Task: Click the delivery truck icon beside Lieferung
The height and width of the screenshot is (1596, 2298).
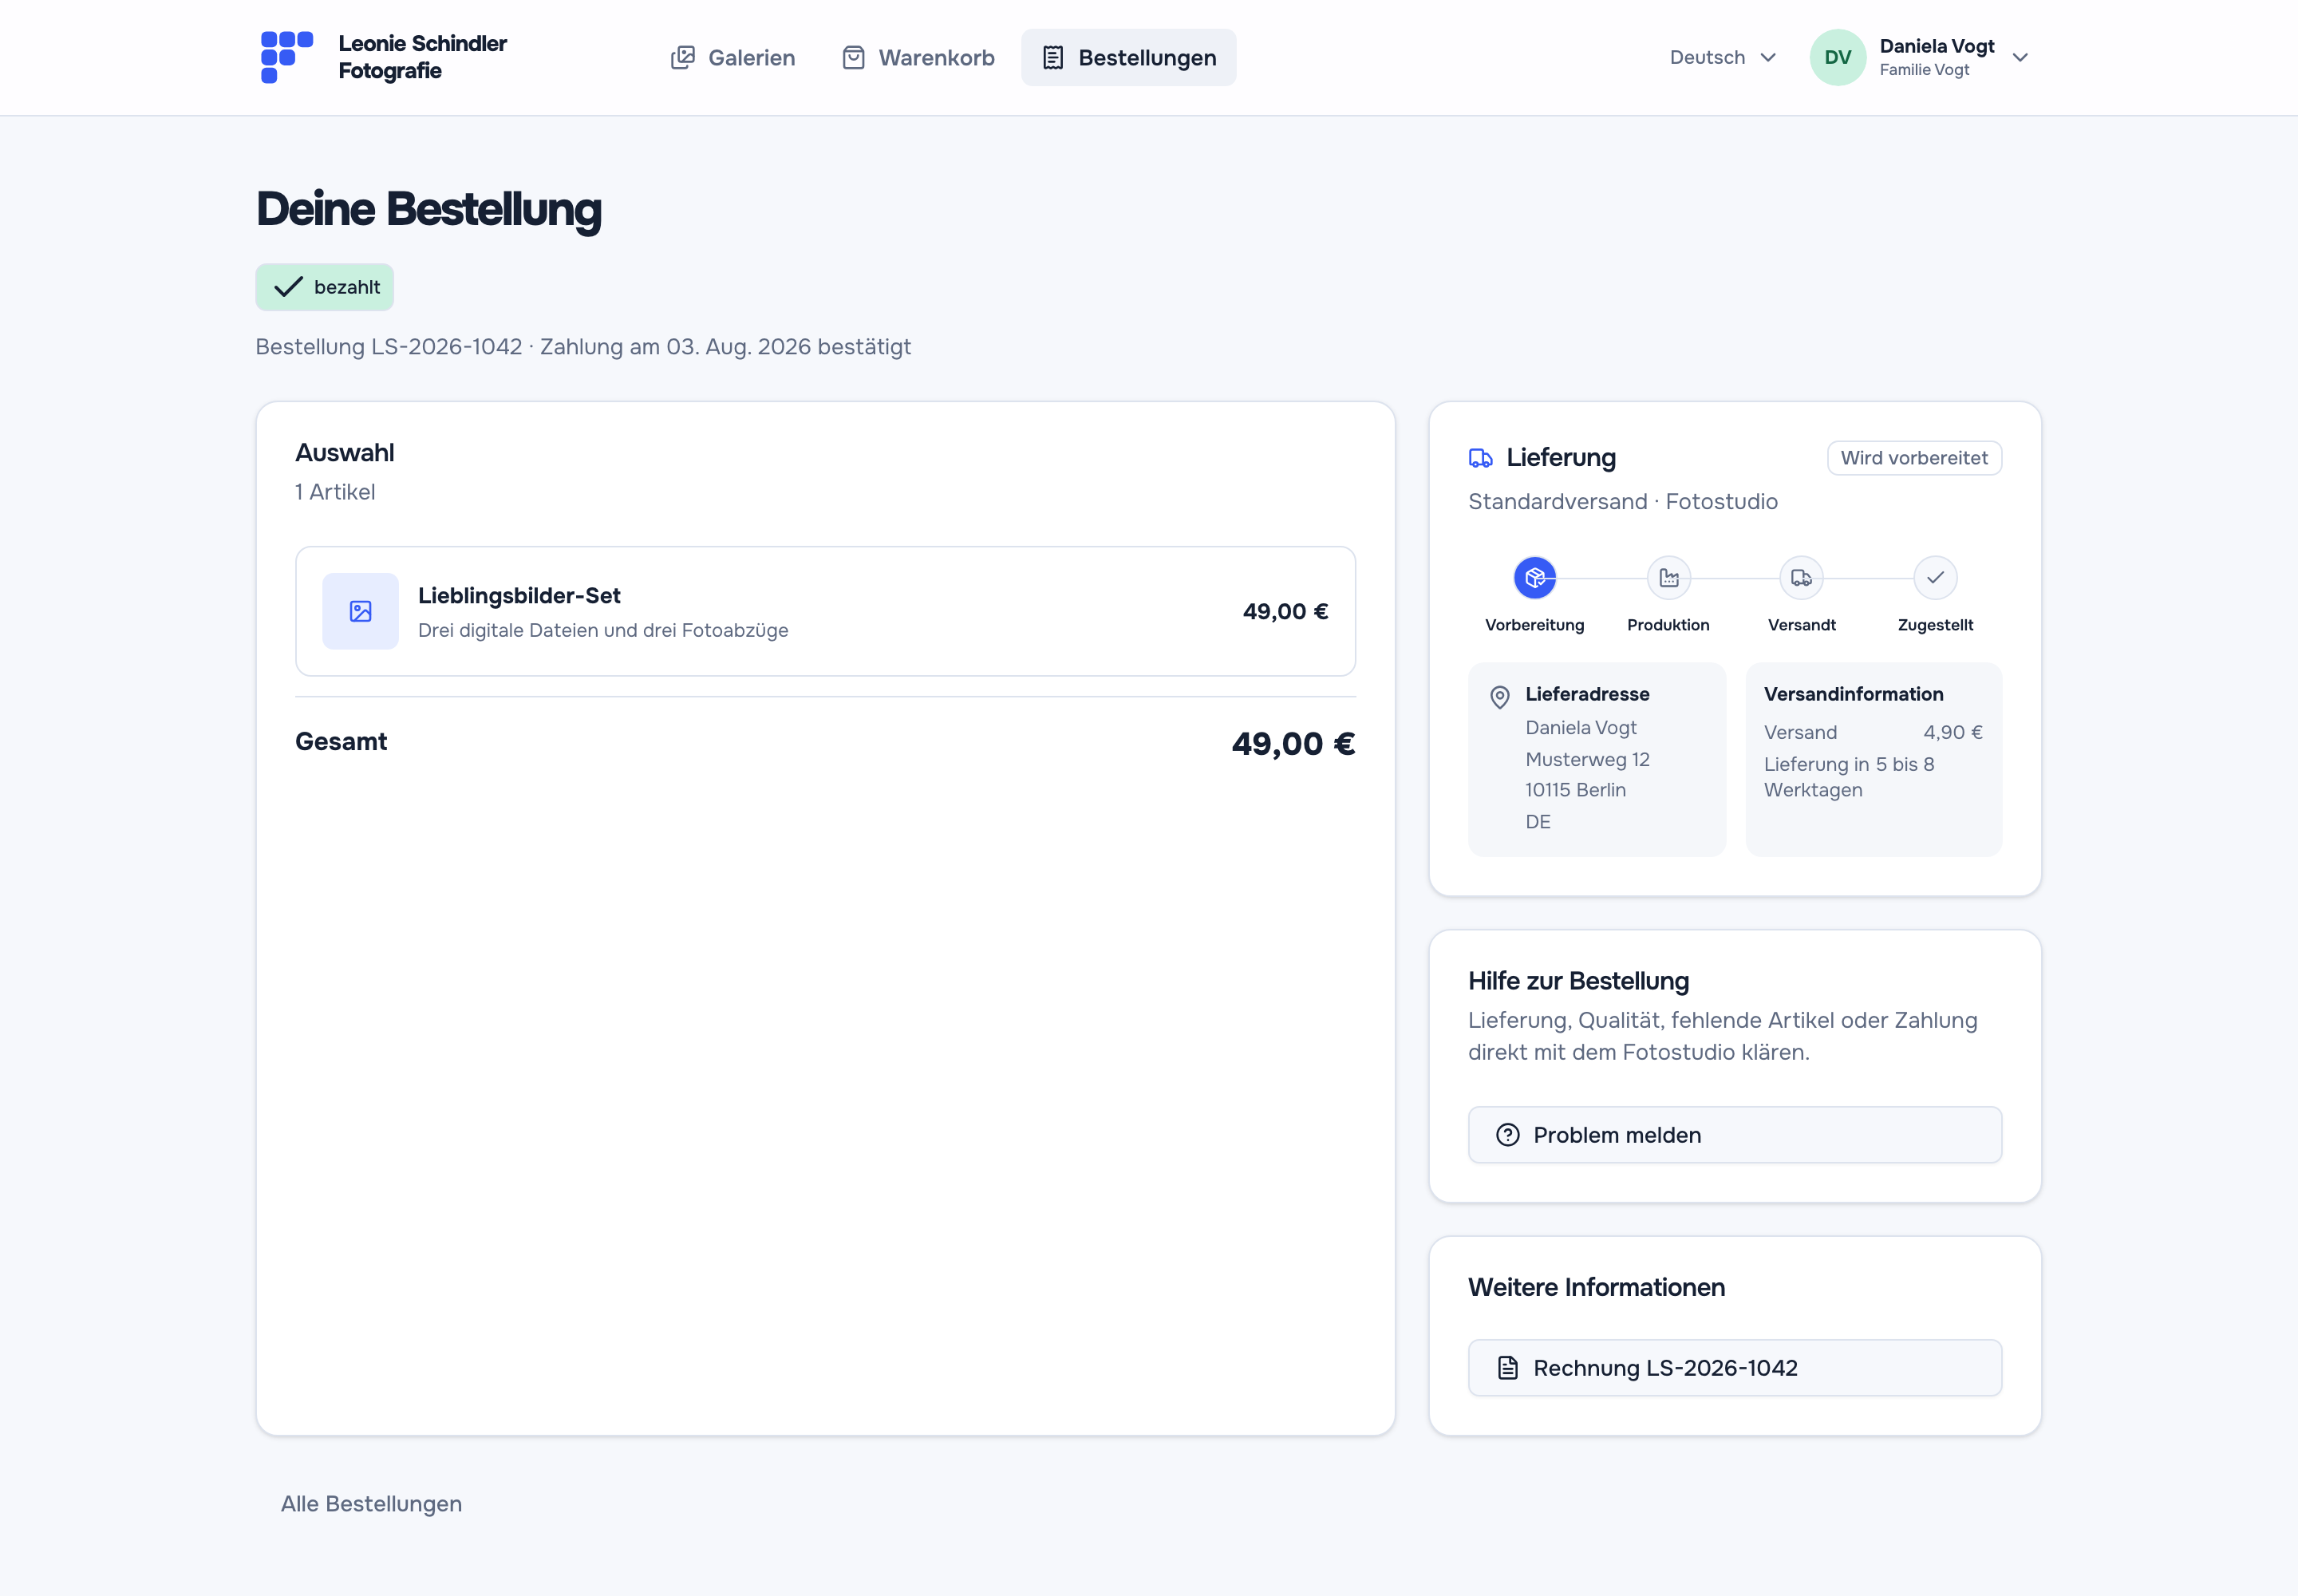Action: click(1480, 458)
